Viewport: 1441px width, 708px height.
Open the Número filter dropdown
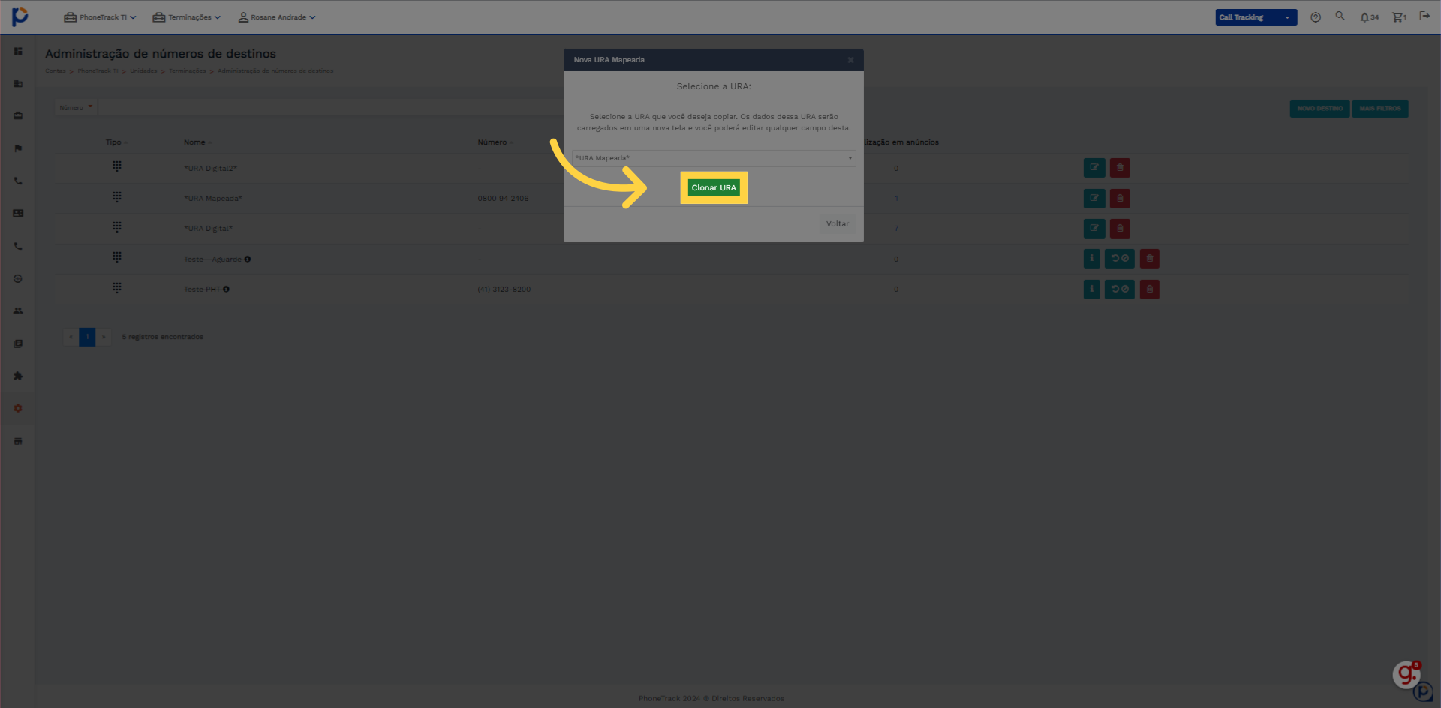point(76,107)
